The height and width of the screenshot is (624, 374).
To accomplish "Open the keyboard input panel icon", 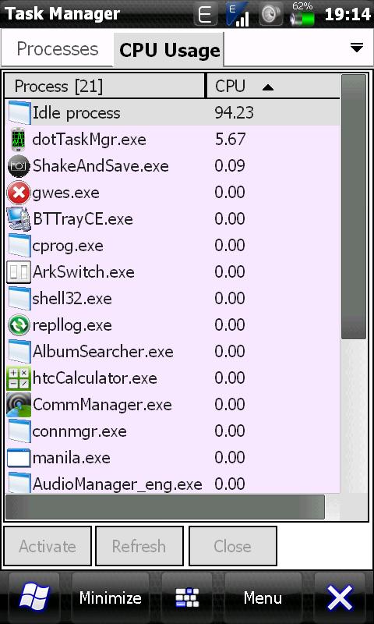I will (187, 597).
